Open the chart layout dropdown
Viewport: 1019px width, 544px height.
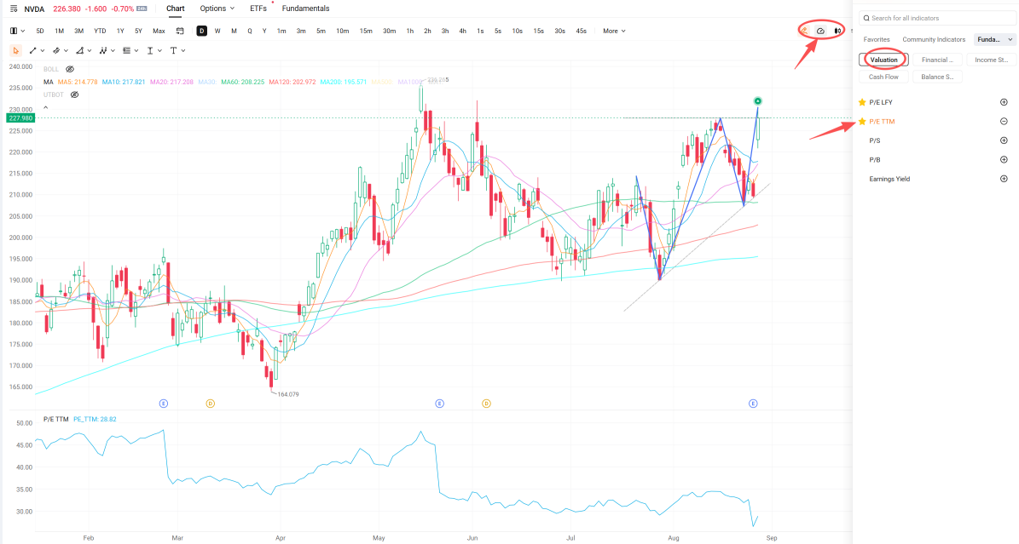(x=18, y=31)
